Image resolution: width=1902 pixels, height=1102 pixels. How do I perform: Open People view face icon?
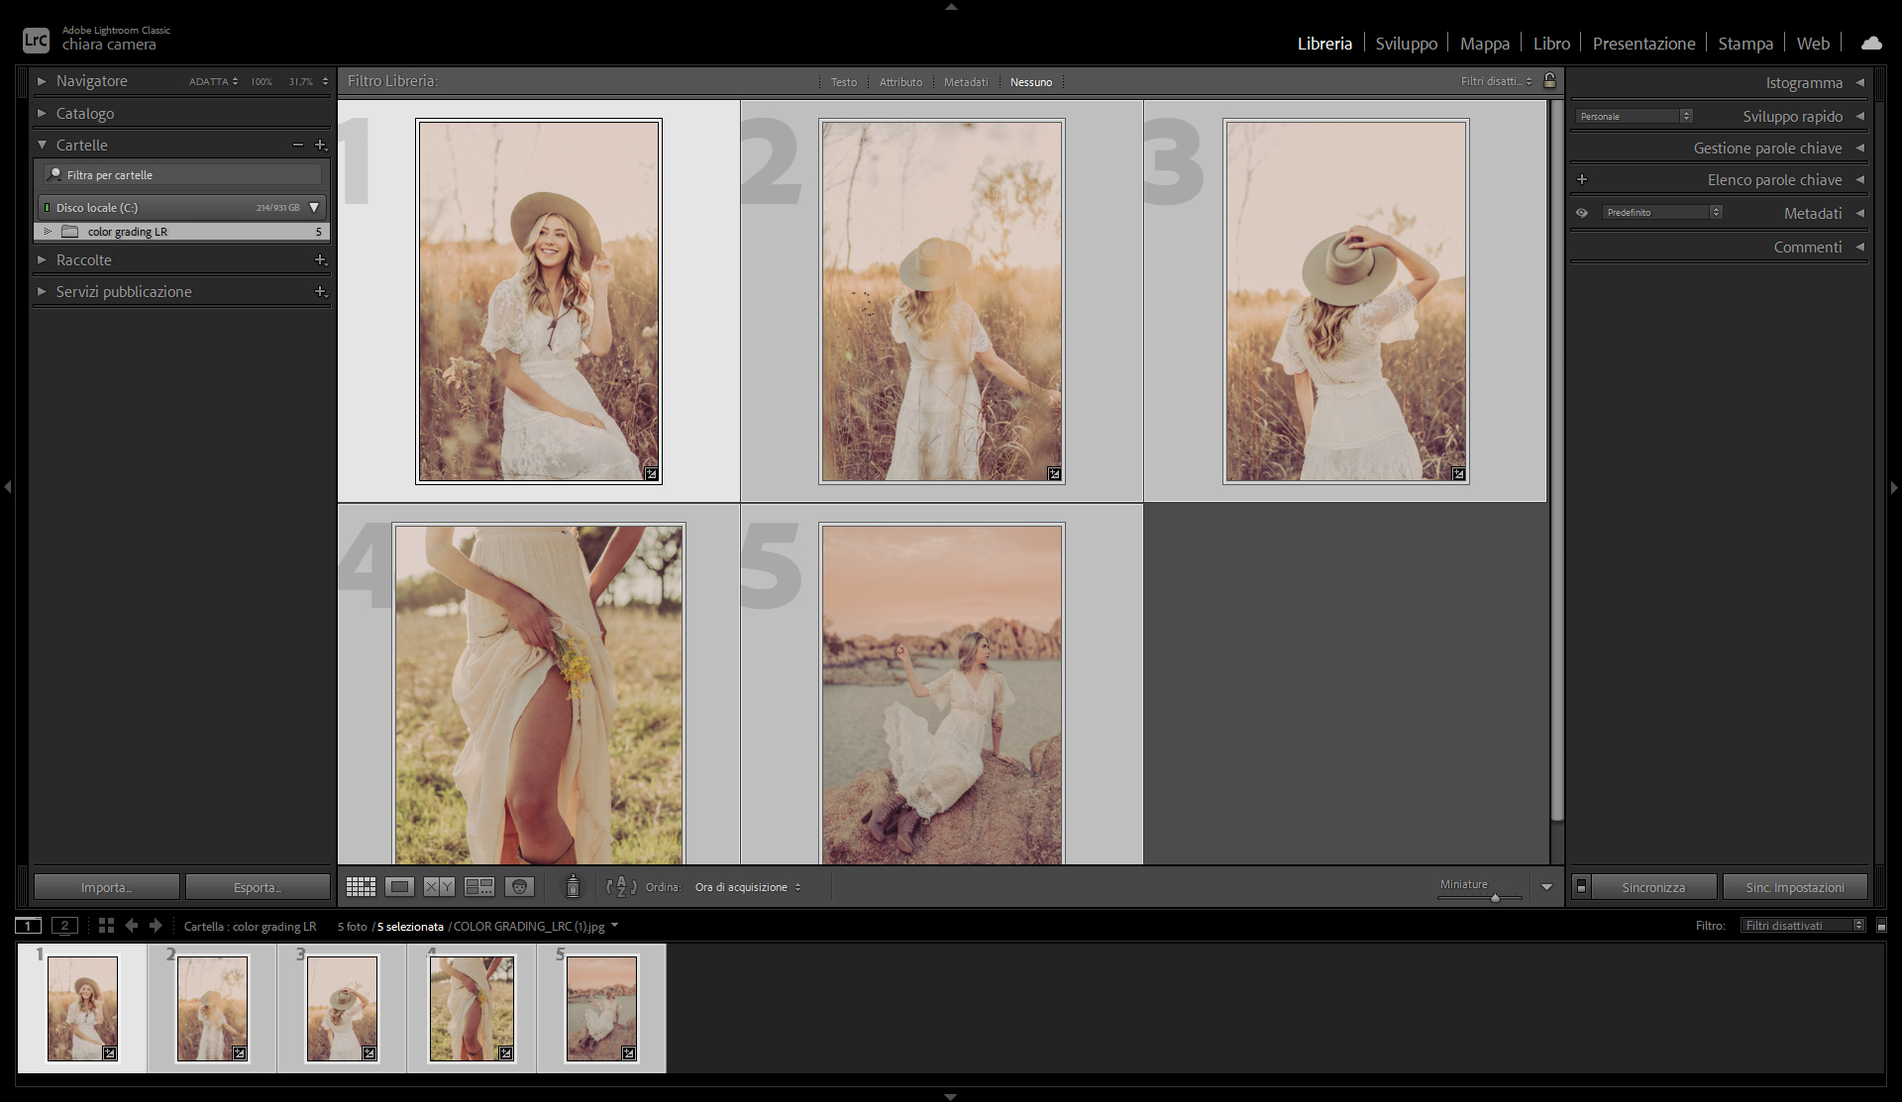click(519, 887)
